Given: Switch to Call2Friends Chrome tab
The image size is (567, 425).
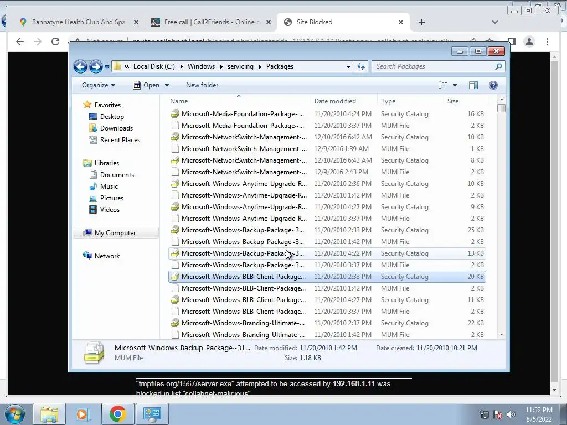Looking at the screenshot, I should click(212, 22).
